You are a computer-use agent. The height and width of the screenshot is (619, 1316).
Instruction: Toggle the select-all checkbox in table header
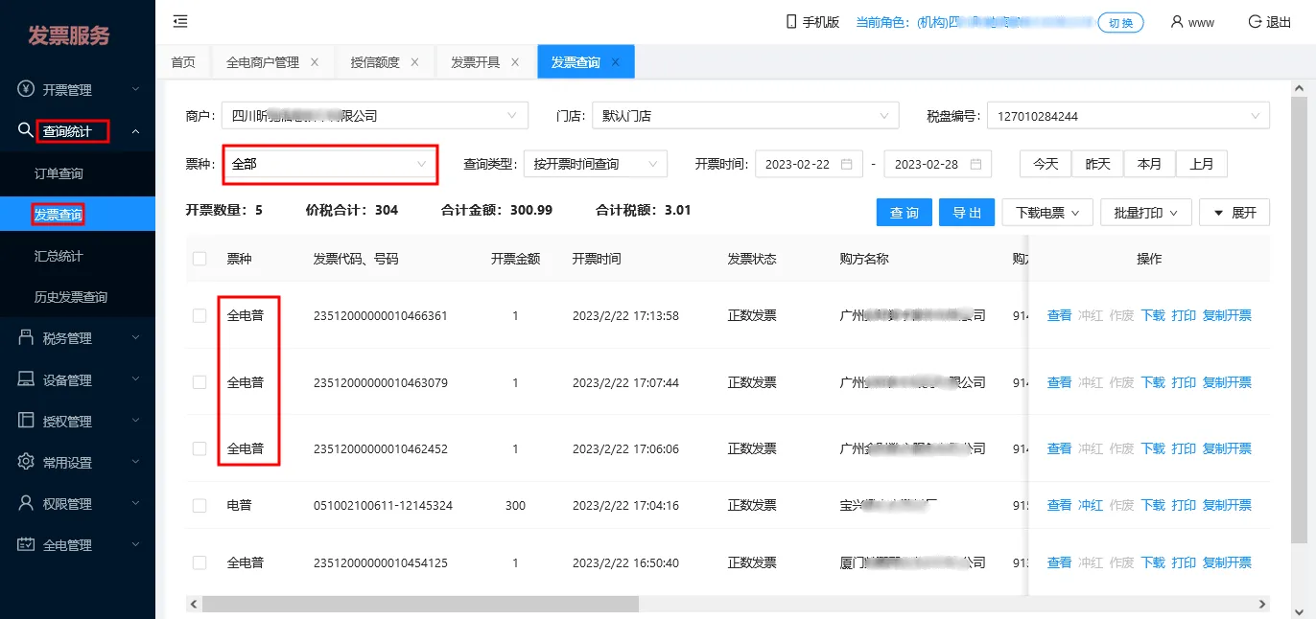pyautogui.click(x=200, y=259)
